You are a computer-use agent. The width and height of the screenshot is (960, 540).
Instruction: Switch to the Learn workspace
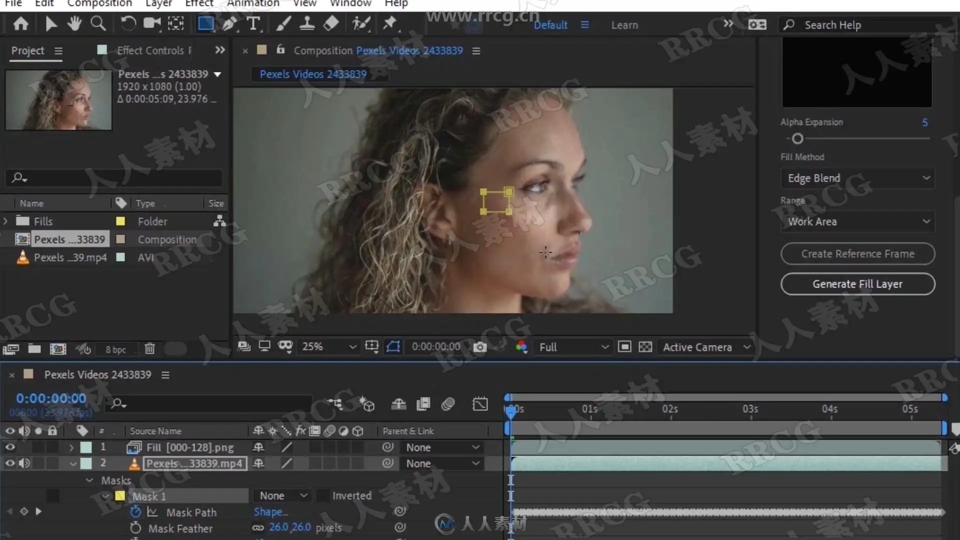click(624, 25)
